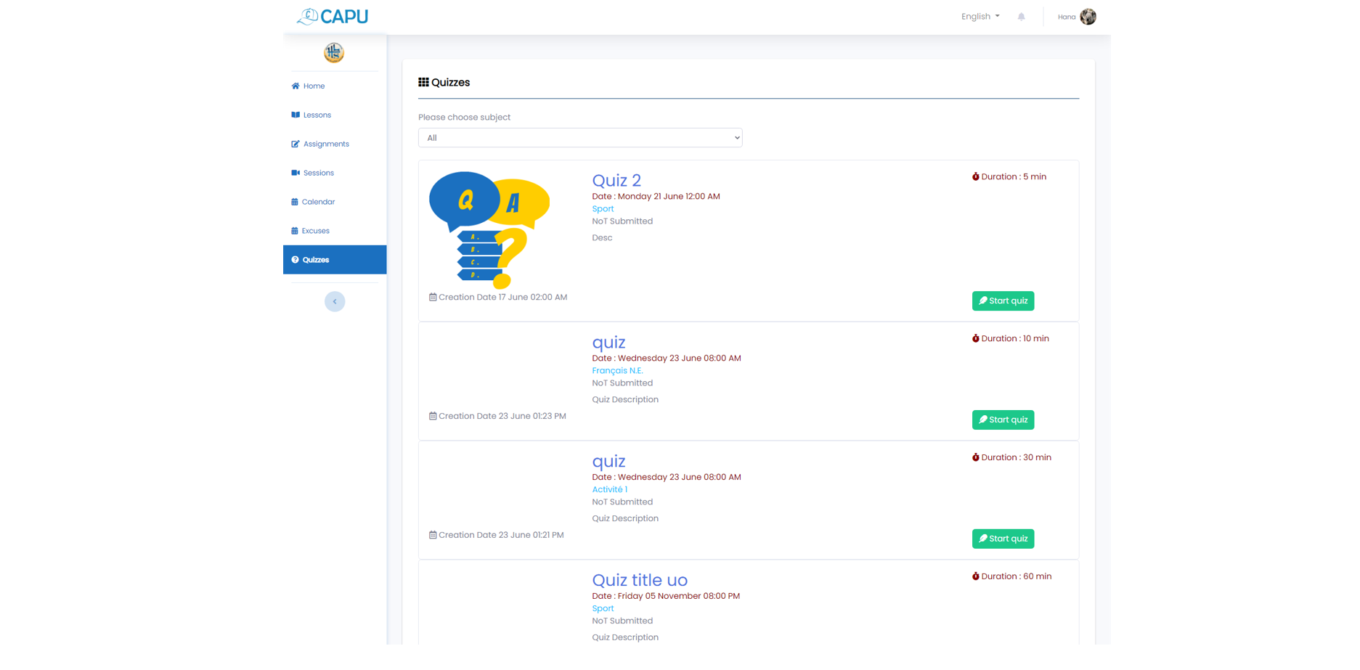
Task: Click the Excuses icon in sidebar
Action: pyautogui.click(x=295, y=231)
